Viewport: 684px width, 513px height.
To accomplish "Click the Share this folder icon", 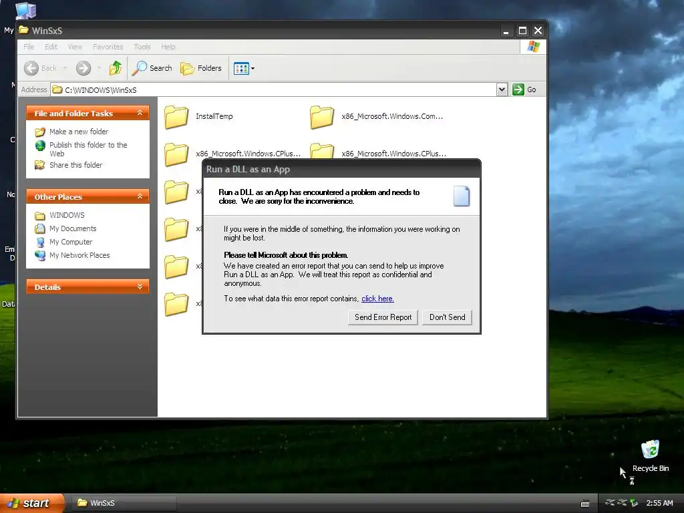I will [x=40, y=165].
